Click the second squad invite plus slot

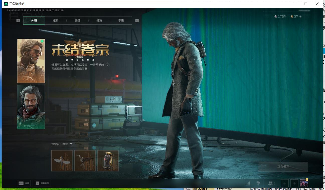[x=294, y=183]
